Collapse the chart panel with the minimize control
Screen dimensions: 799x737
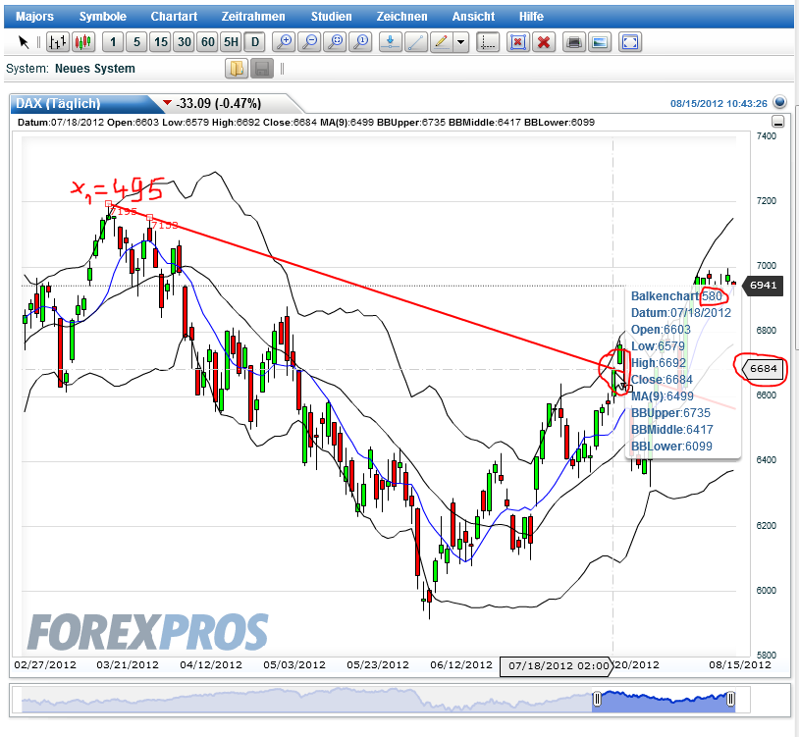point(777,121)
